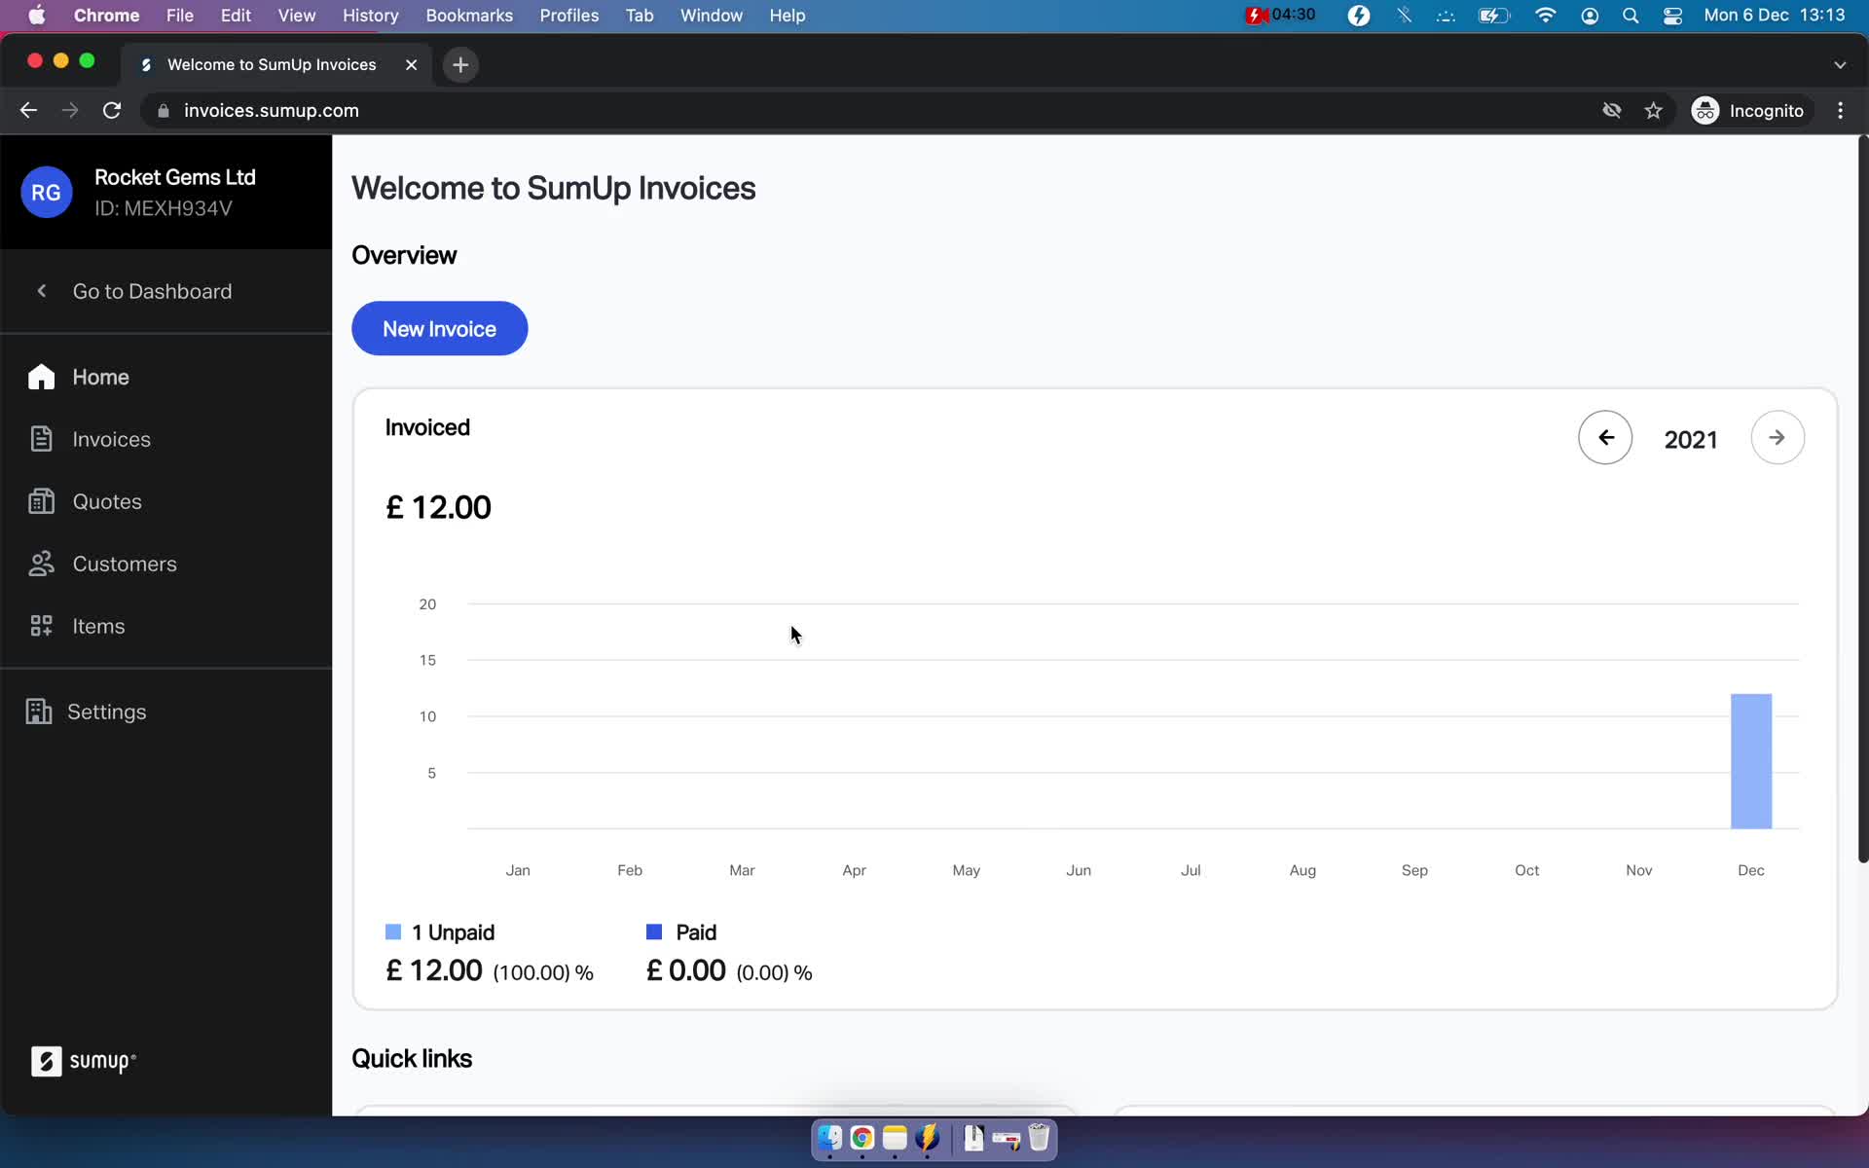Collapse to previous year with left arrow
The width and height of the screenshot is (1869, 1168).
tap(1605, 437)
